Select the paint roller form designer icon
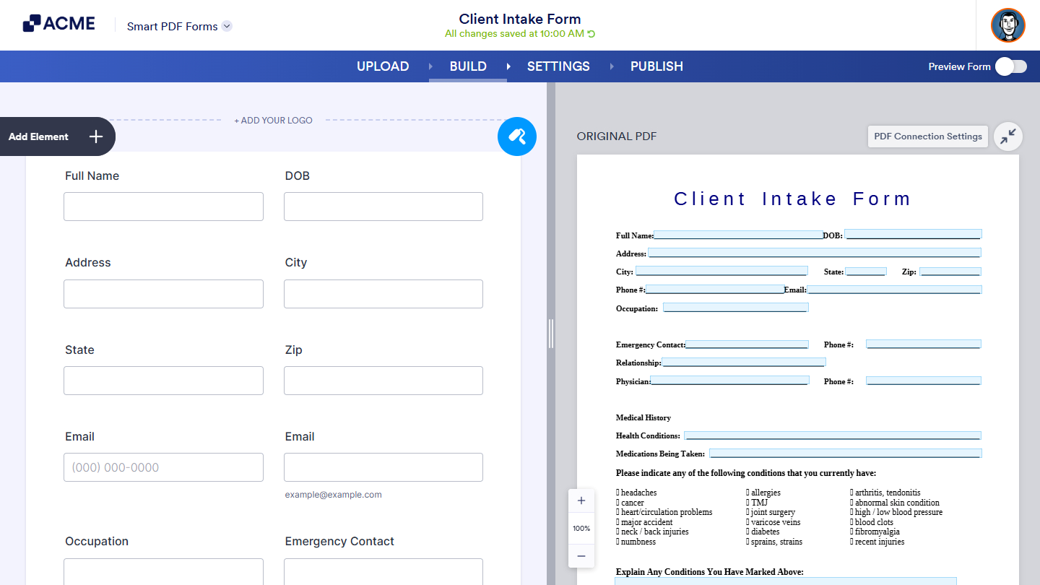Screen dimensions: 1040x585 [x=517, y=136]
